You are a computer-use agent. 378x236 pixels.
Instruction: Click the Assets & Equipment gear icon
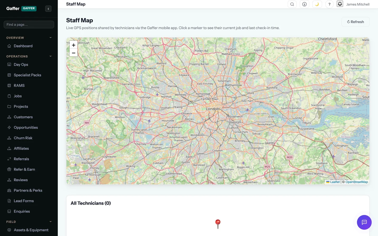coord(9,230)
